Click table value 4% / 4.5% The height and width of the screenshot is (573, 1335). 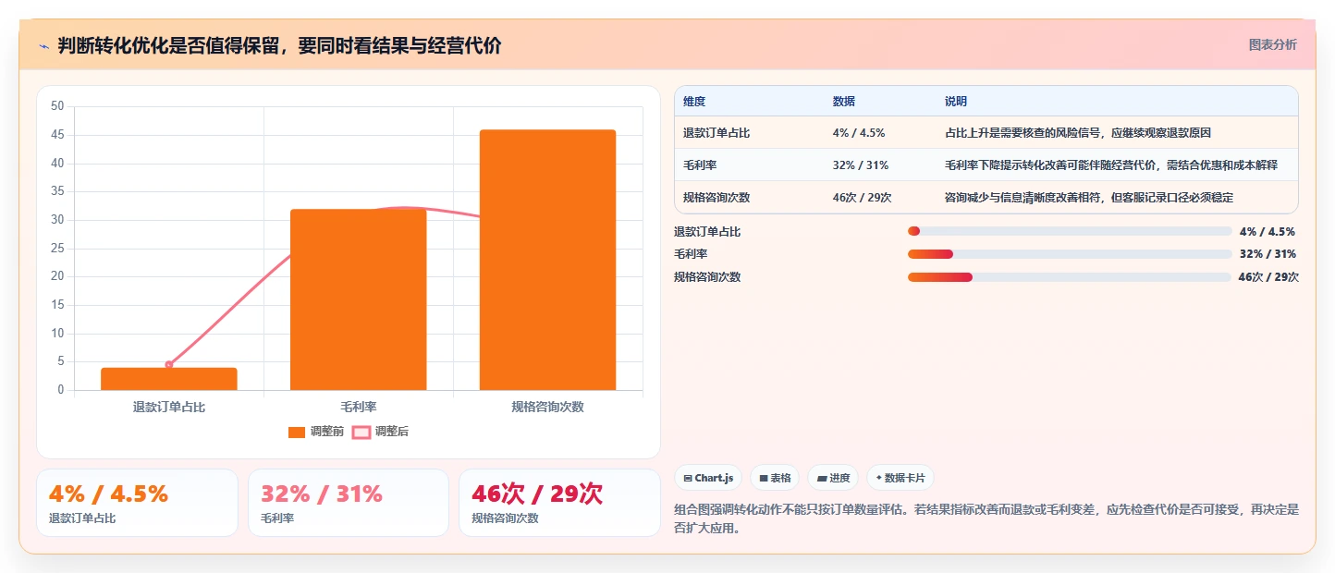[x=859, y=133]
